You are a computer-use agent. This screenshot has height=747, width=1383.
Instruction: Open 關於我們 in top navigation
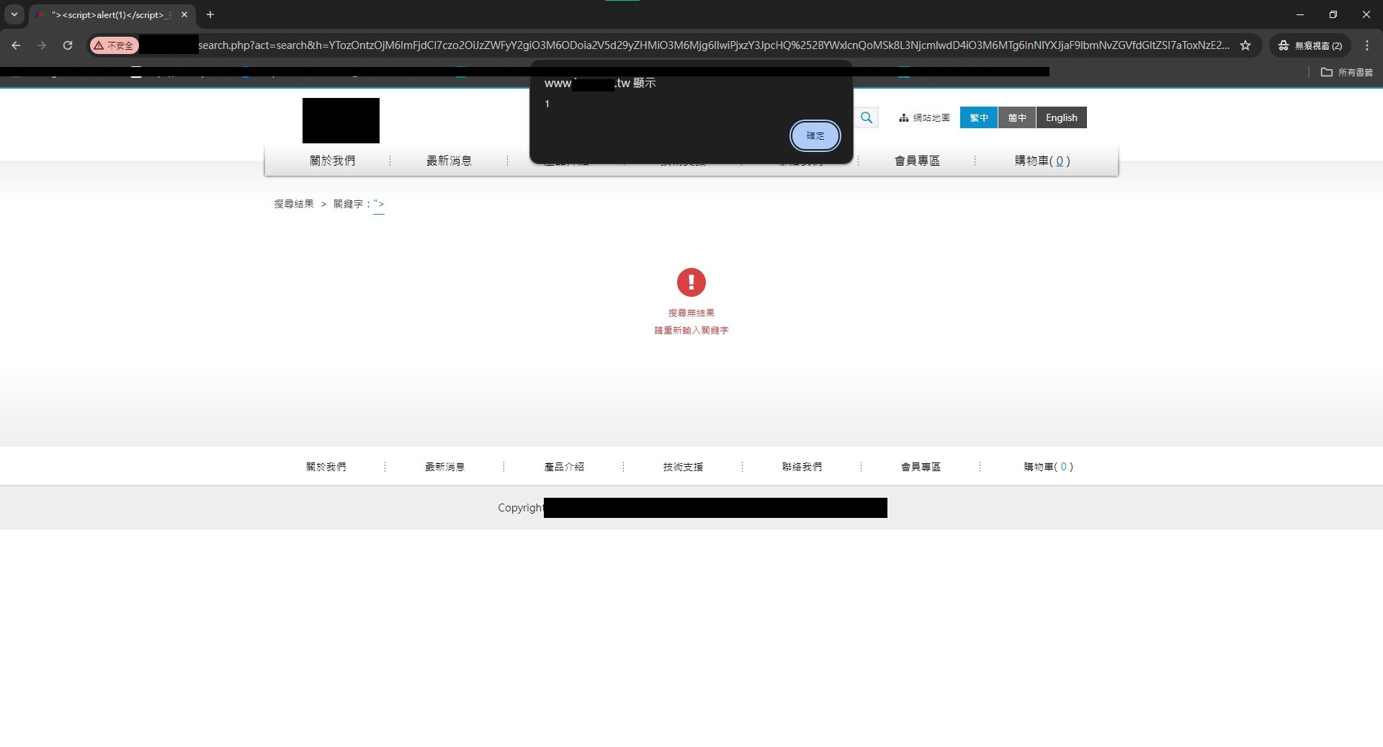(x=332, y=161)
